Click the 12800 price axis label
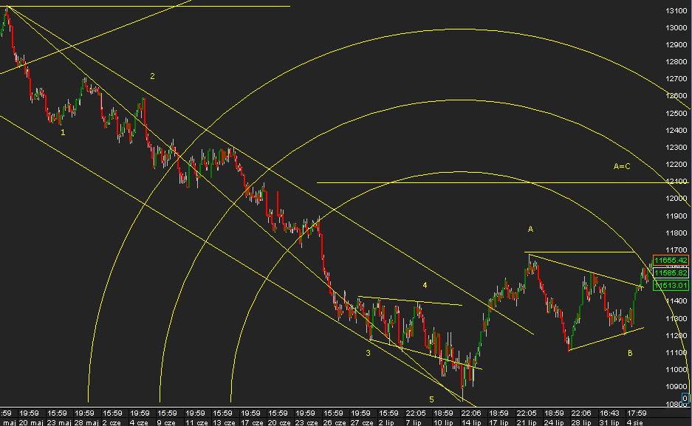The width and height of the screenshot is (692, 426). (x=676, y=62)
